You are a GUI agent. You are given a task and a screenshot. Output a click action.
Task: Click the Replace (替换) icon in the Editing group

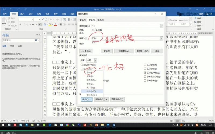[195, 22]
